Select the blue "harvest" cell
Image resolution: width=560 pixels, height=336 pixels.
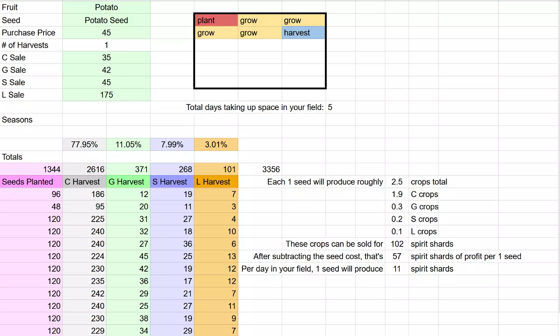pyautogui.click(x=303, y=33)
